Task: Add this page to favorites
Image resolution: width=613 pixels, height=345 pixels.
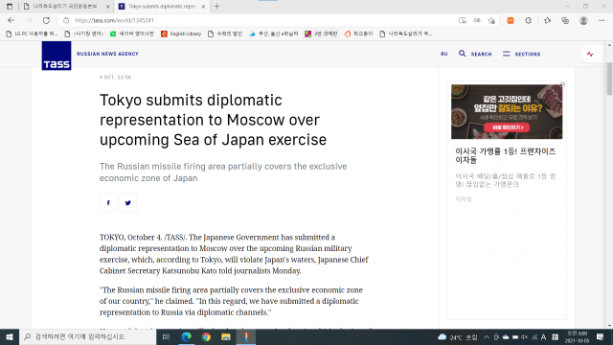Action: [x=491, y=20]
